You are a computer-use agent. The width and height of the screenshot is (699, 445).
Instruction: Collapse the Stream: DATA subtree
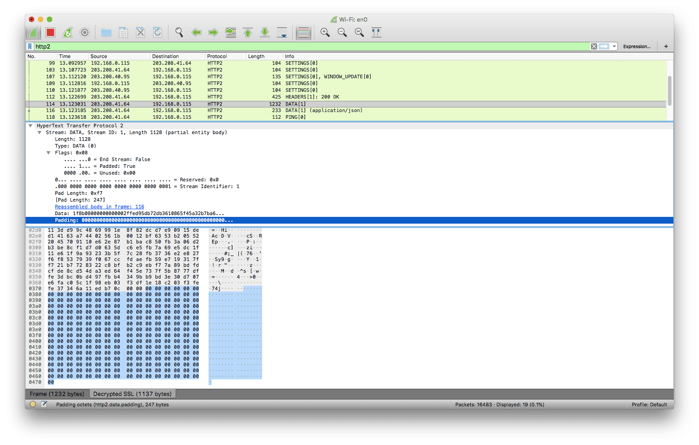pos(40,132)
